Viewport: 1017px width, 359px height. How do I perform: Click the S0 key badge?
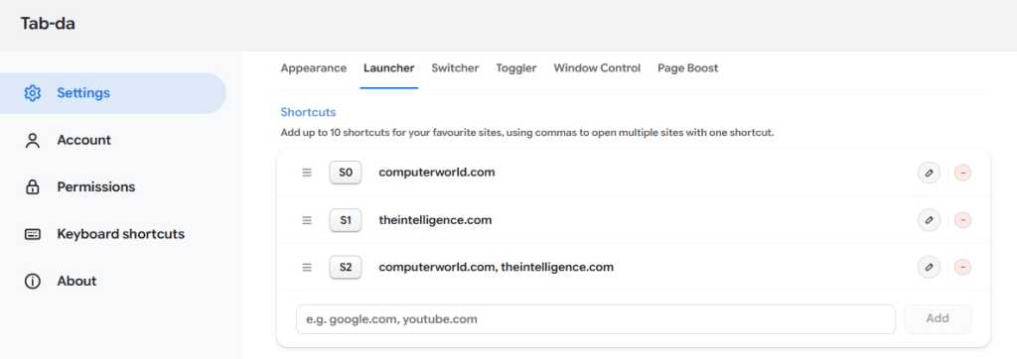tap(345, 173)
